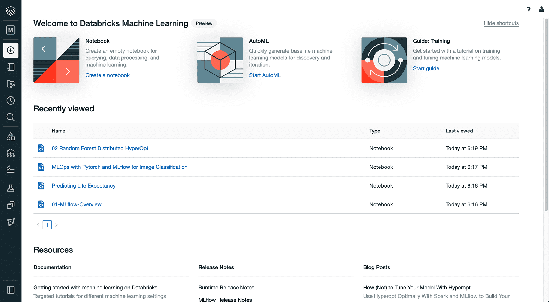This screenshot has width=549, height=302.
Task: Open the help question mark menu
Action: point(529,9)
